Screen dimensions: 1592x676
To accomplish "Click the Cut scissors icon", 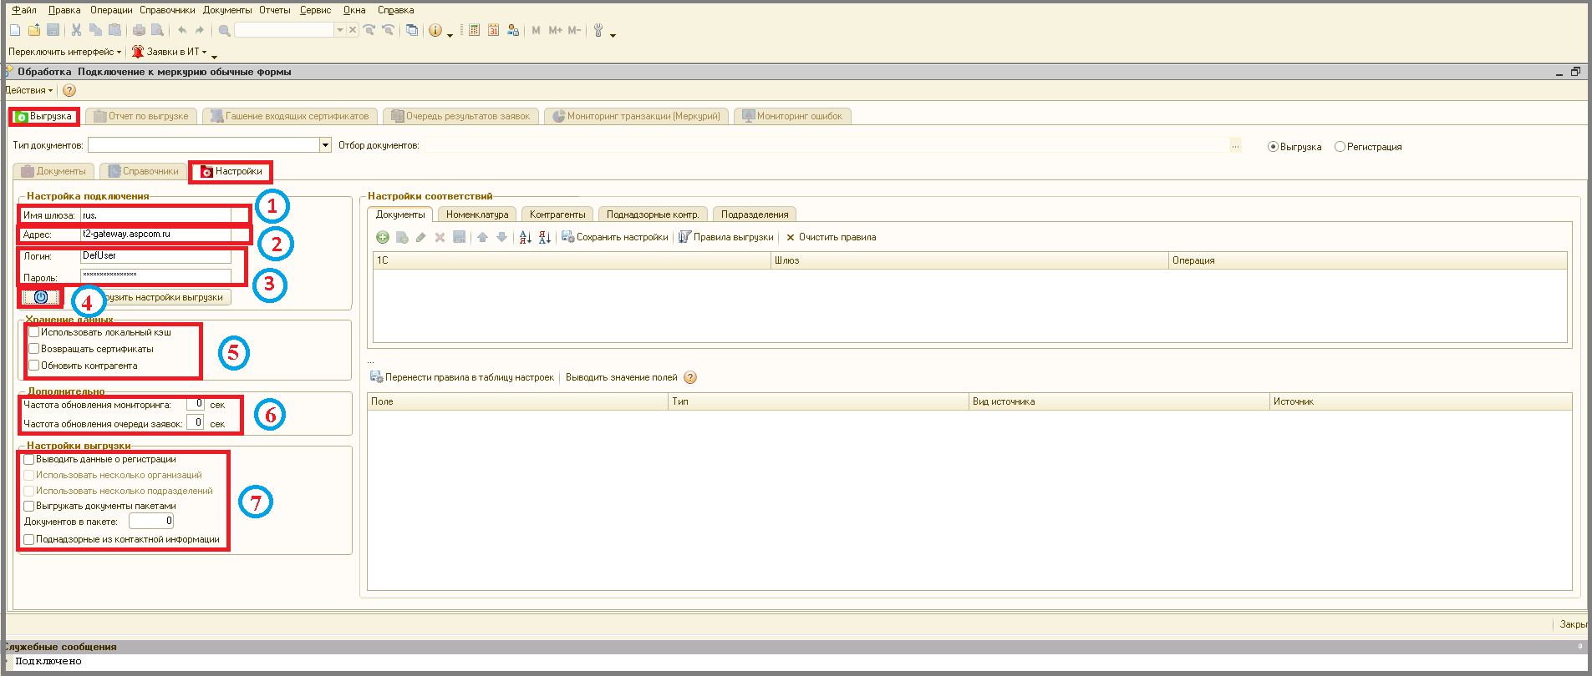I will [x=76, y=30].
